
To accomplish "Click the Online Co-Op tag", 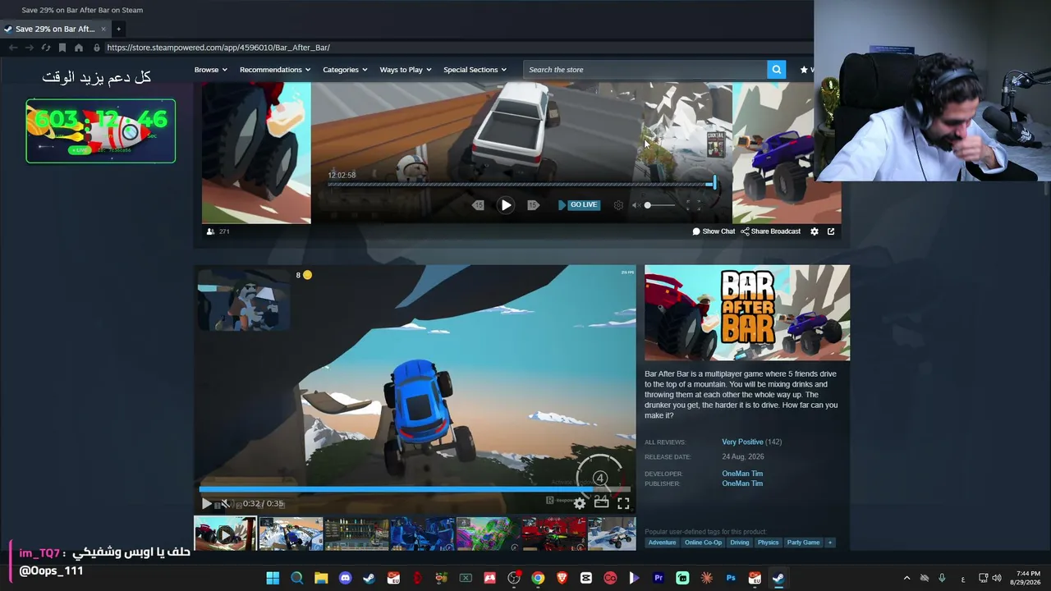I will tap(703, 543).
